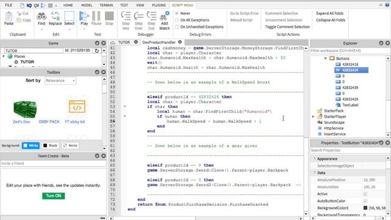Collapse the Places tree node

4,56
